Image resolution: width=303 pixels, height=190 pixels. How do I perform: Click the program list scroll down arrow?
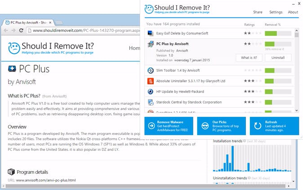pos(296,110)
